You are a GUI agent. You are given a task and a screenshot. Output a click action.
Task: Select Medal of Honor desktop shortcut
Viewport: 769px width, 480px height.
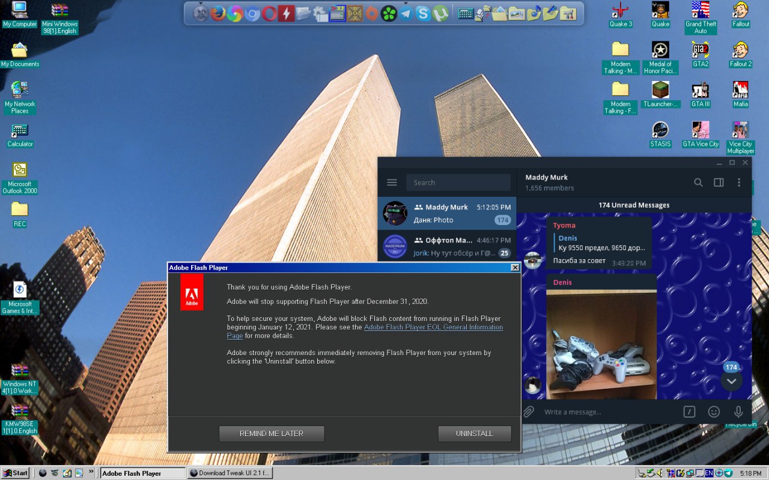point(660,58)
